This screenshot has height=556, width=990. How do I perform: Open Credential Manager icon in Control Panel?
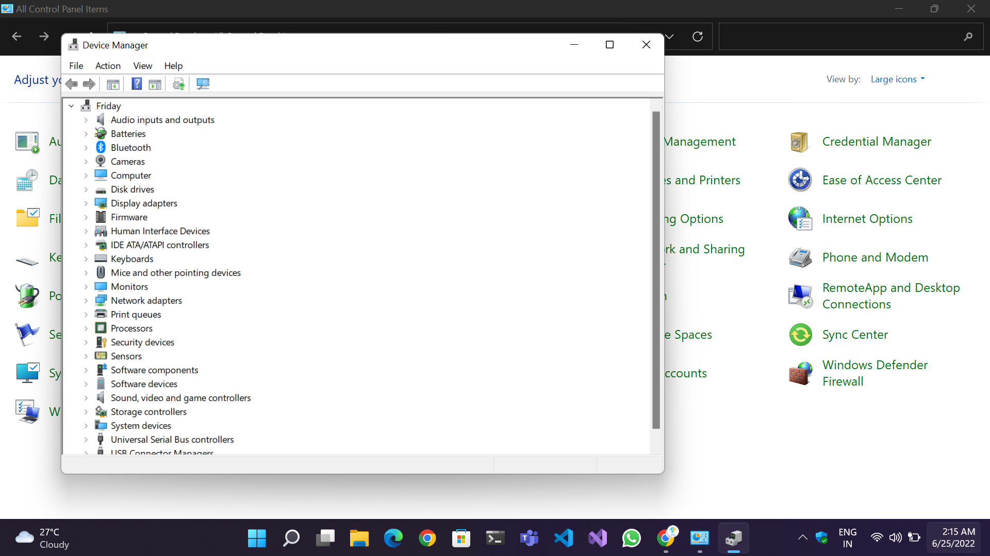pyautogui.click(x=800, y=142)
